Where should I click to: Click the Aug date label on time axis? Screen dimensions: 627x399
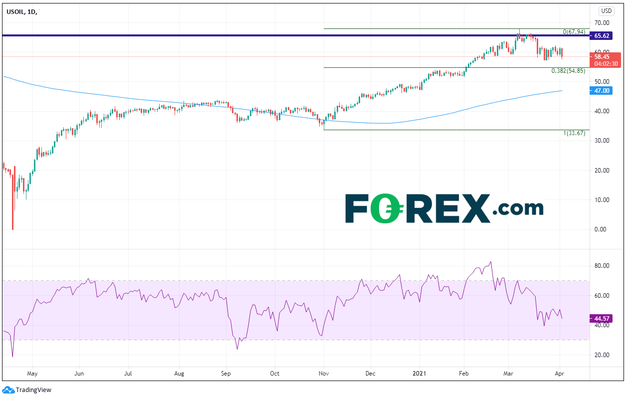[x=180, y=373]
